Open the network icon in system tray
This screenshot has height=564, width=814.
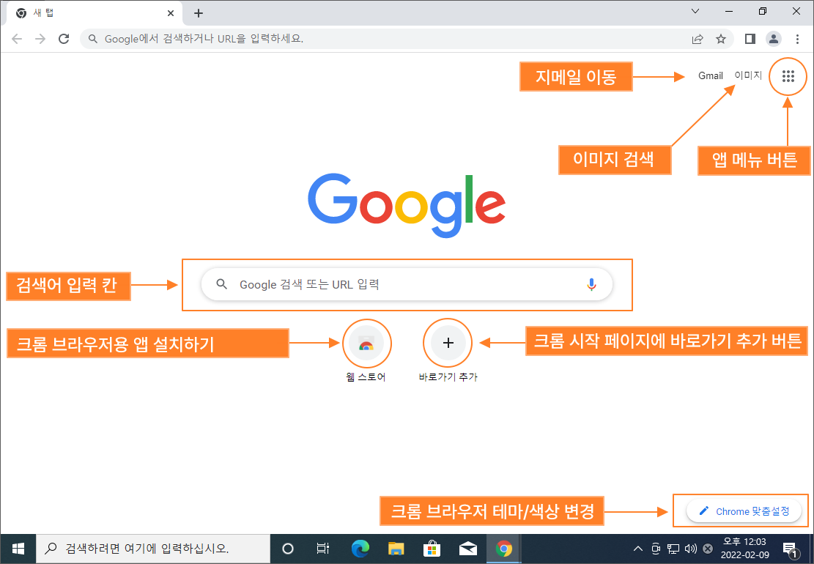[x=673, y=549]
